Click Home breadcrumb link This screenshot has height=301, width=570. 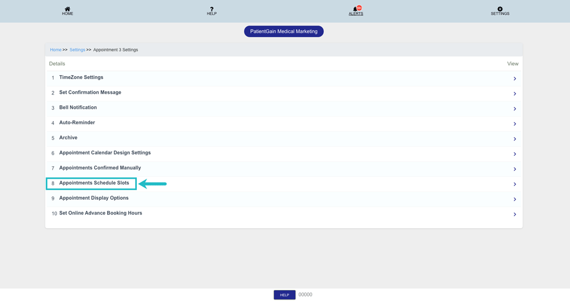click(56, 50)
